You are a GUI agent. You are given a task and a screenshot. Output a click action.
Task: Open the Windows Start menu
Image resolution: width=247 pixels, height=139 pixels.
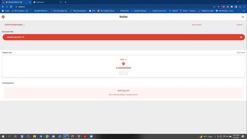[3, 136]
